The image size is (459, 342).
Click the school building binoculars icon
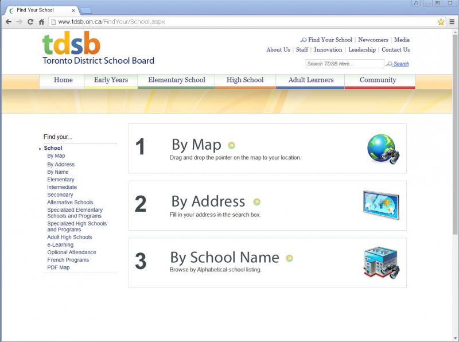tap(382, 263)
